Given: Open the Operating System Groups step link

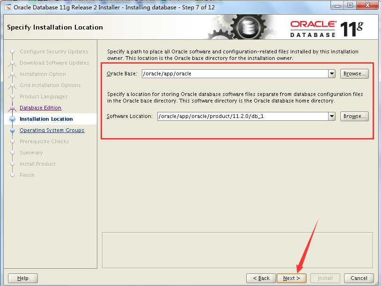Looking at the screenshot, I should [x=52, y=130].
